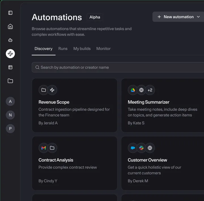Open the Monitor tab

(103, 49)
